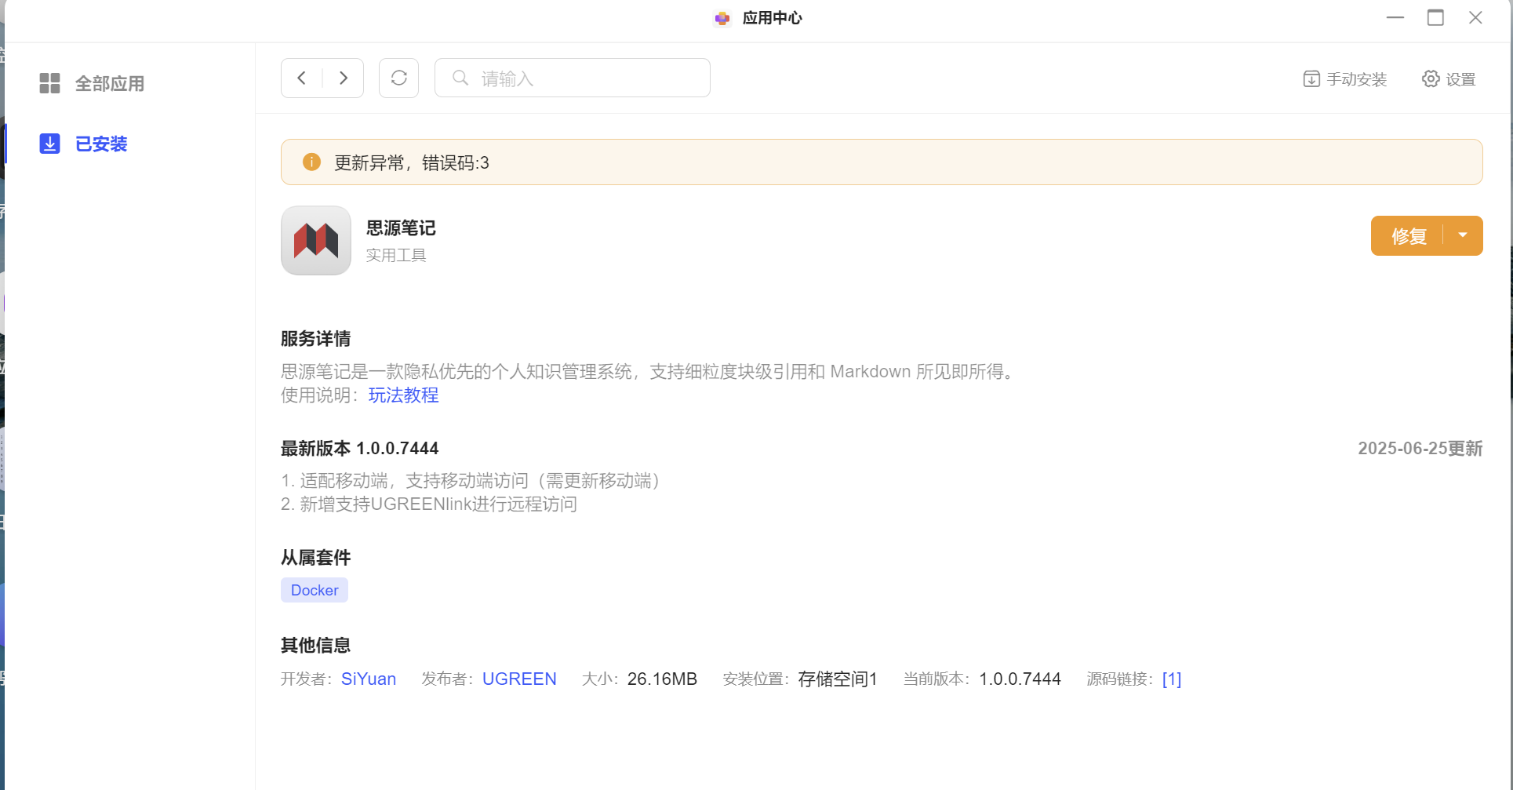Click the 适配移动端 release note line
Viewport: 1513px width, 790px height.
click(474, 481)
